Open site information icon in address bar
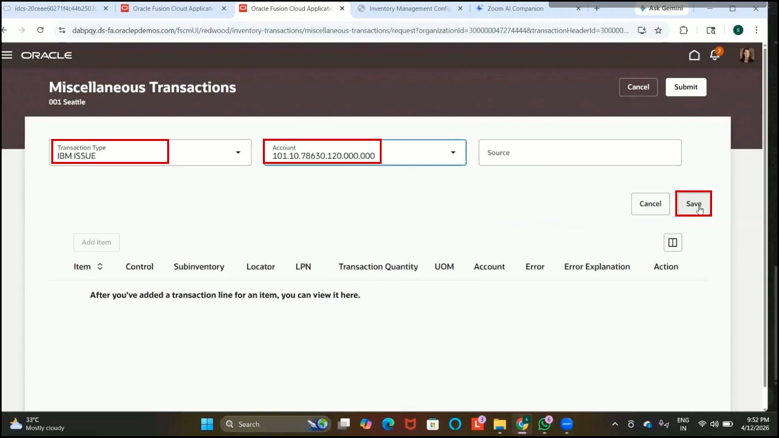Screen dimensions: 779x438 (x=62, y=30)
